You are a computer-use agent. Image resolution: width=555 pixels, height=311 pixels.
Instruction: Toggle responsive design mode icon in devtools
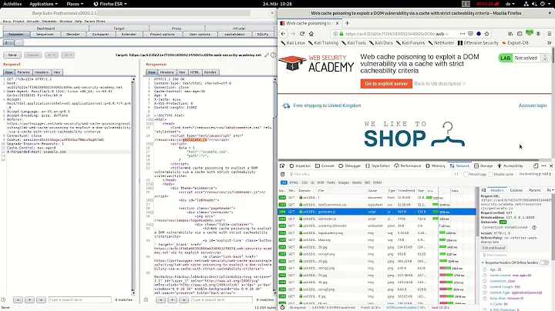[536, 166]
